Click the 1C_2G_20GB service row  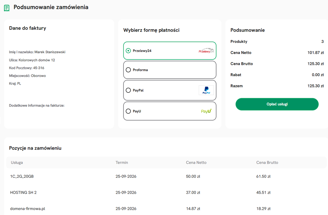tap(166, 177)
